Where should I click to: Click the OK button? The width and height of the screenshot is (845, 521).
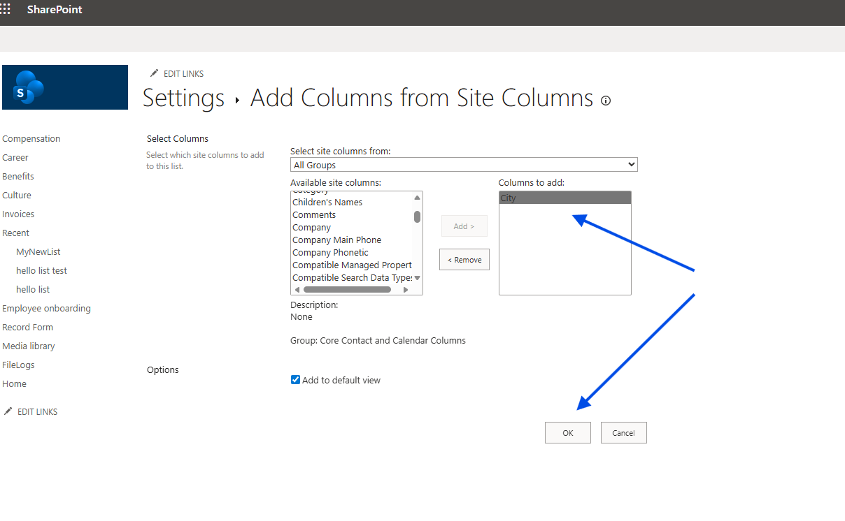[x=567, y=433]
